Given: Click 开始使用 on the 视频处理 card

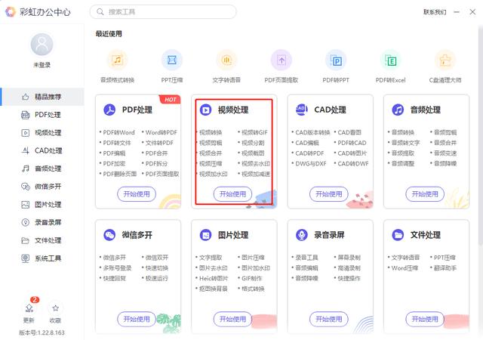Looking at the screenshot, I should [x=232, y=194].
